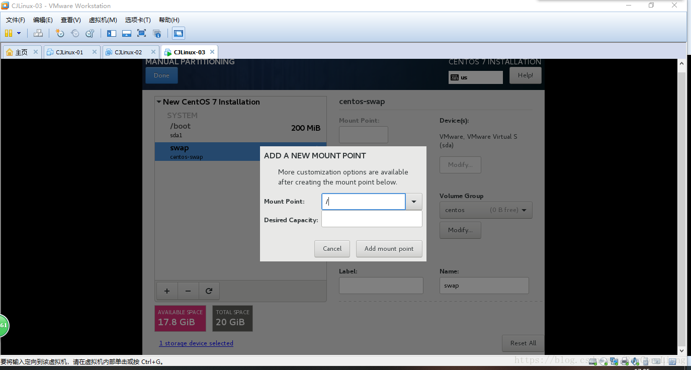691x370 pixels.
Task: Open the 选项卡(T) menu
Action: [x=138, y=20]
